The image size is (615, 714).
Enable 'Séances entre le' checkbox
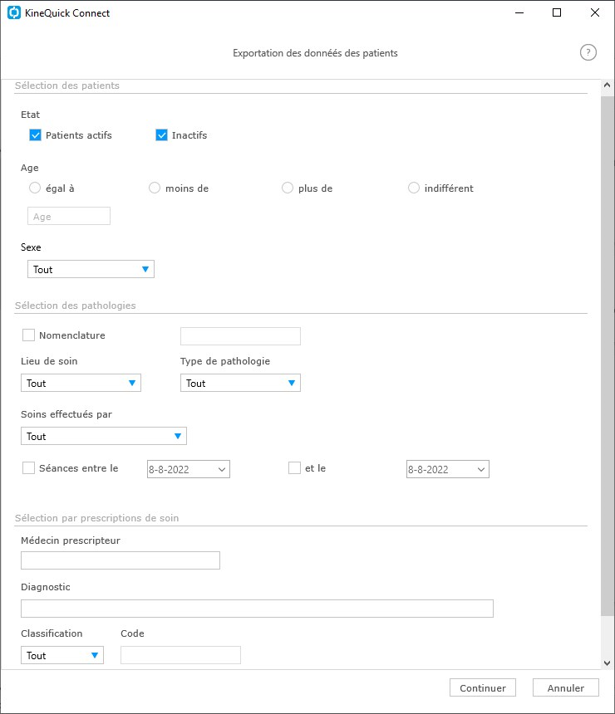pos(29,468)
